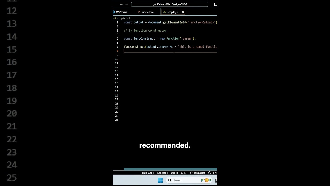Click the 'function constructor' comment line
The height and width of the screenshot is (186, 330).
pos(145,30)
